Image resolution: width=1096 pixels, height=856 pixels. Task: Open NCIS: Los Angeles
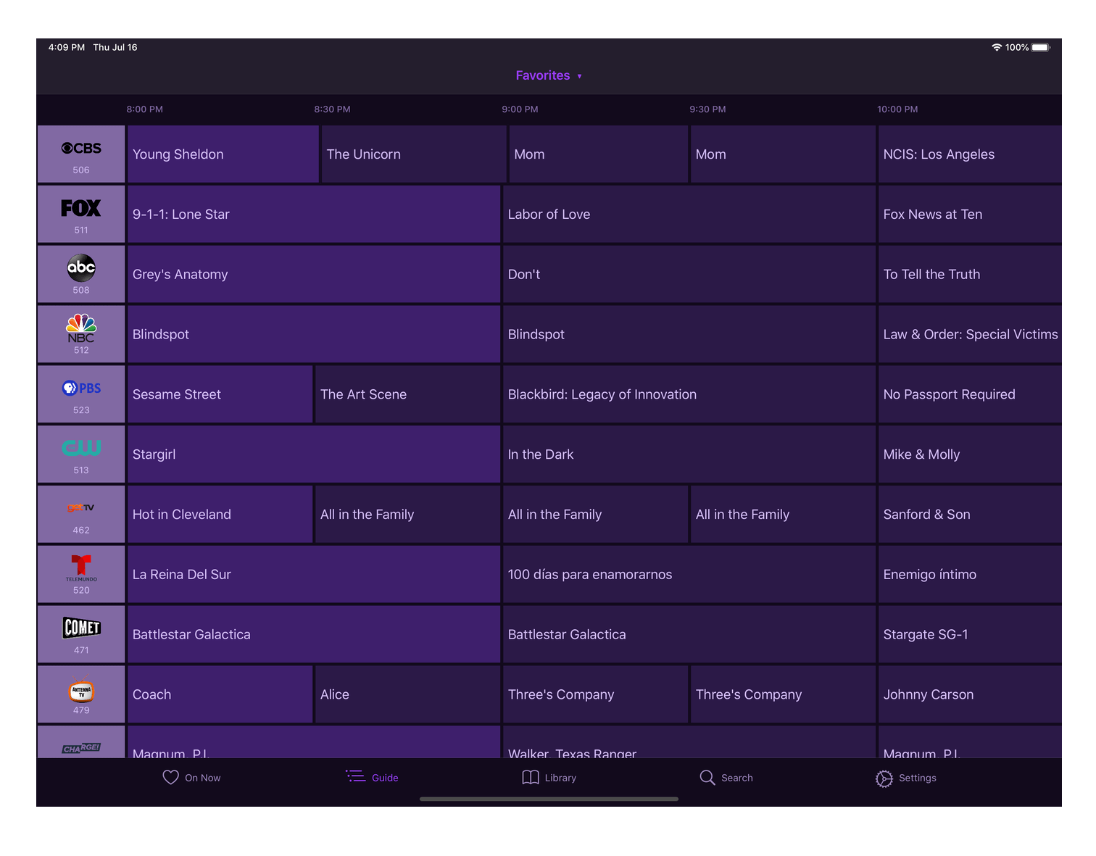[970, 154]
